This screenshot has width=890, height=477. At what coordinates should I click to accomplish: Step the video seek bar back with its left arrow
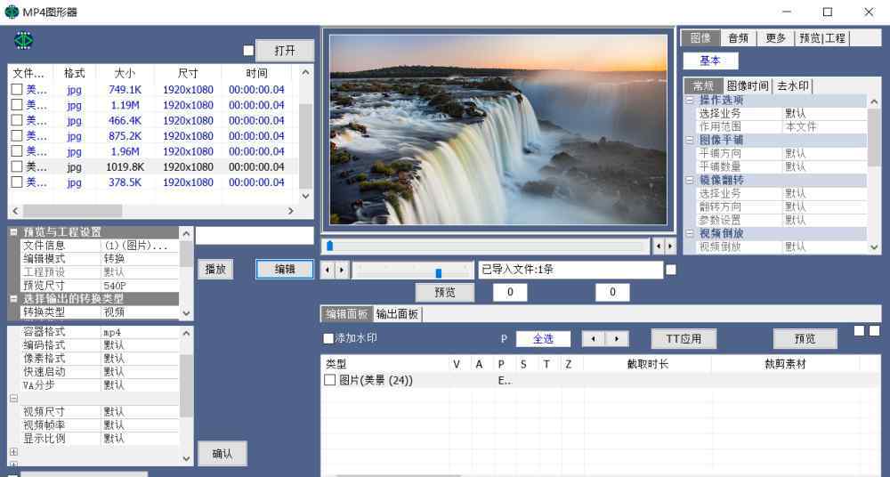pos(659,247)
